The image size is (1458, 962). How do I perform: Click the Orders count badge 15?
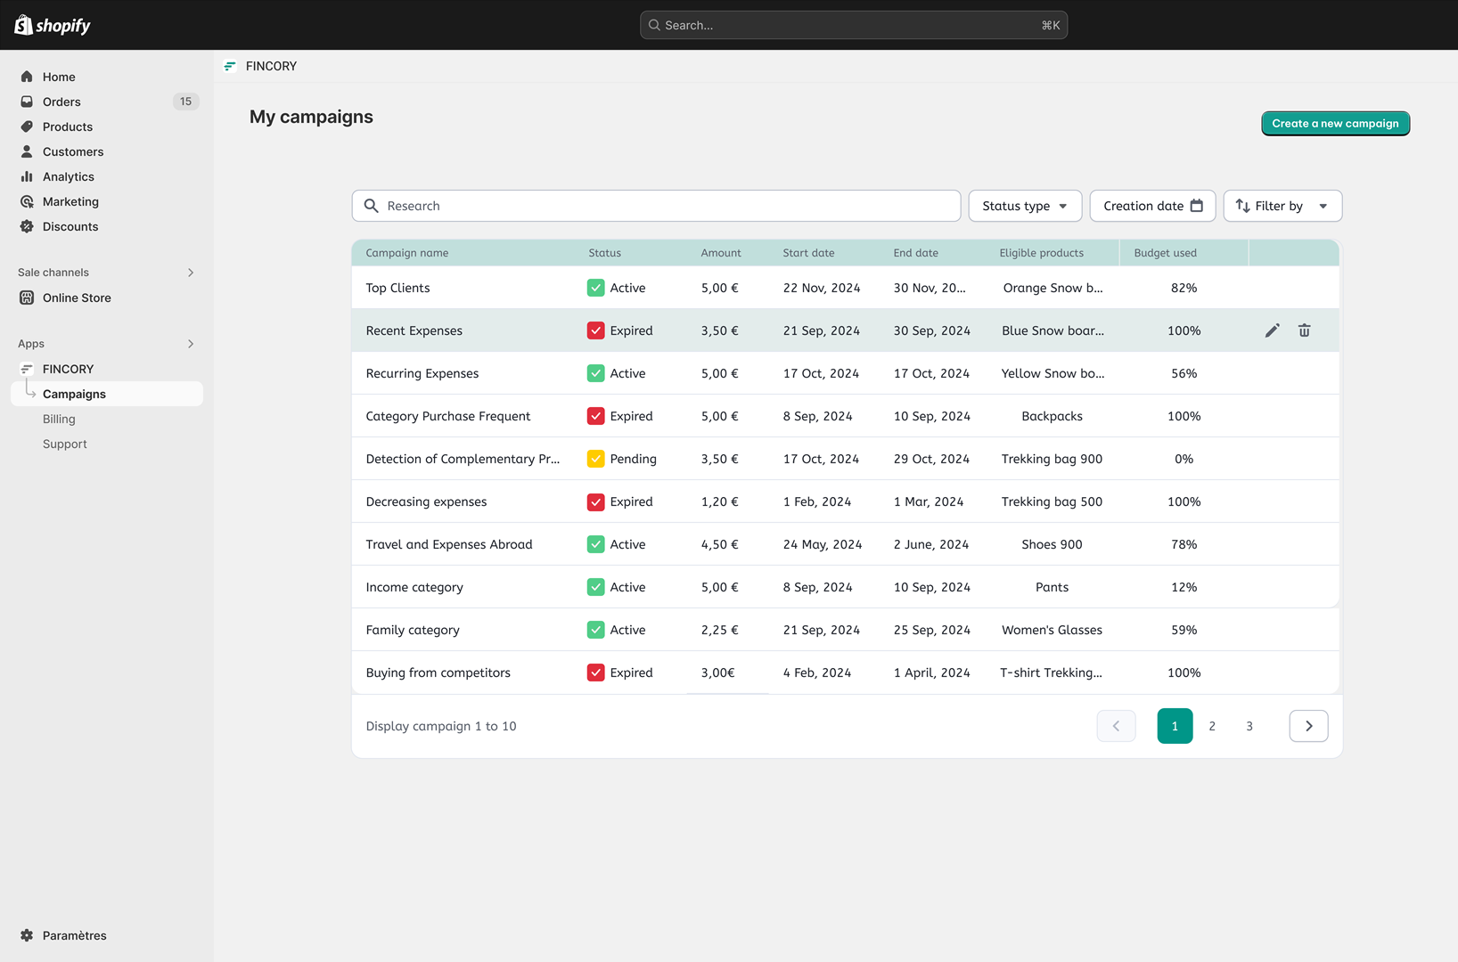(185, 102)
